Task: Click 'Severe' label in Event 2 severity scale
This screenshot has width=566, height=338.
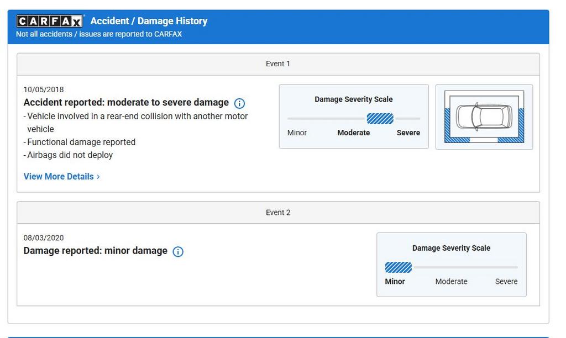Action: coord(506,281)
